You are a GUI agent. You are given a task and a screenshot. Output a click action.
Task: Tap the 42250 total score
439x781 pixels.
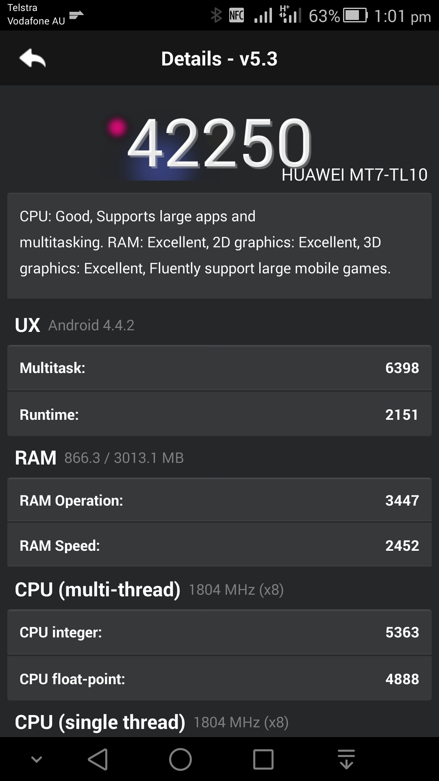[x=219, y=143]
